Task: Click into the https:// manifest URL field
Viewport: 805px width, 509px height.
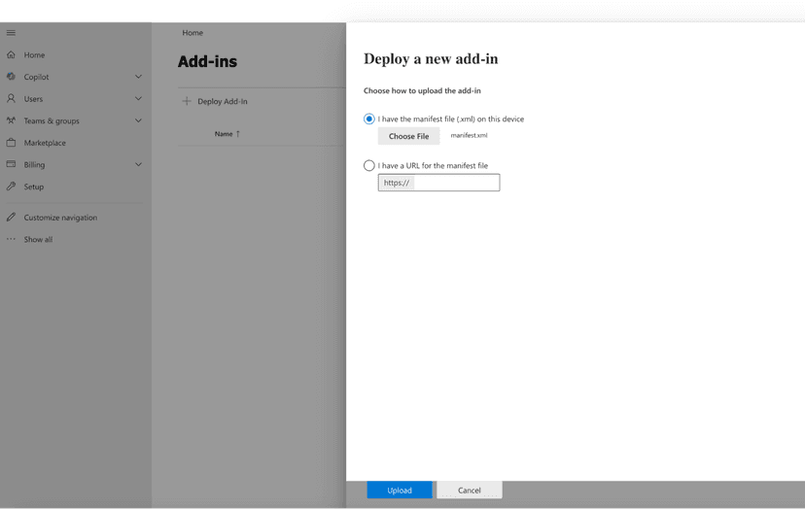Action: click(438, 183)
